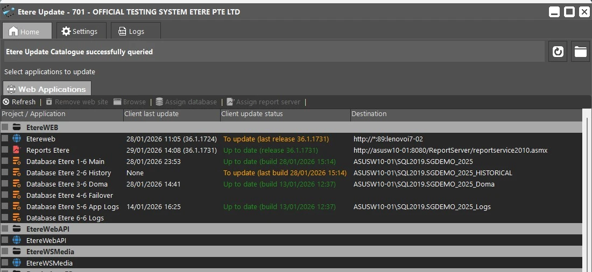Collapse the EtereWebAPI folder group
This screenshot has height=272, width=592.
tap(17, 229)
